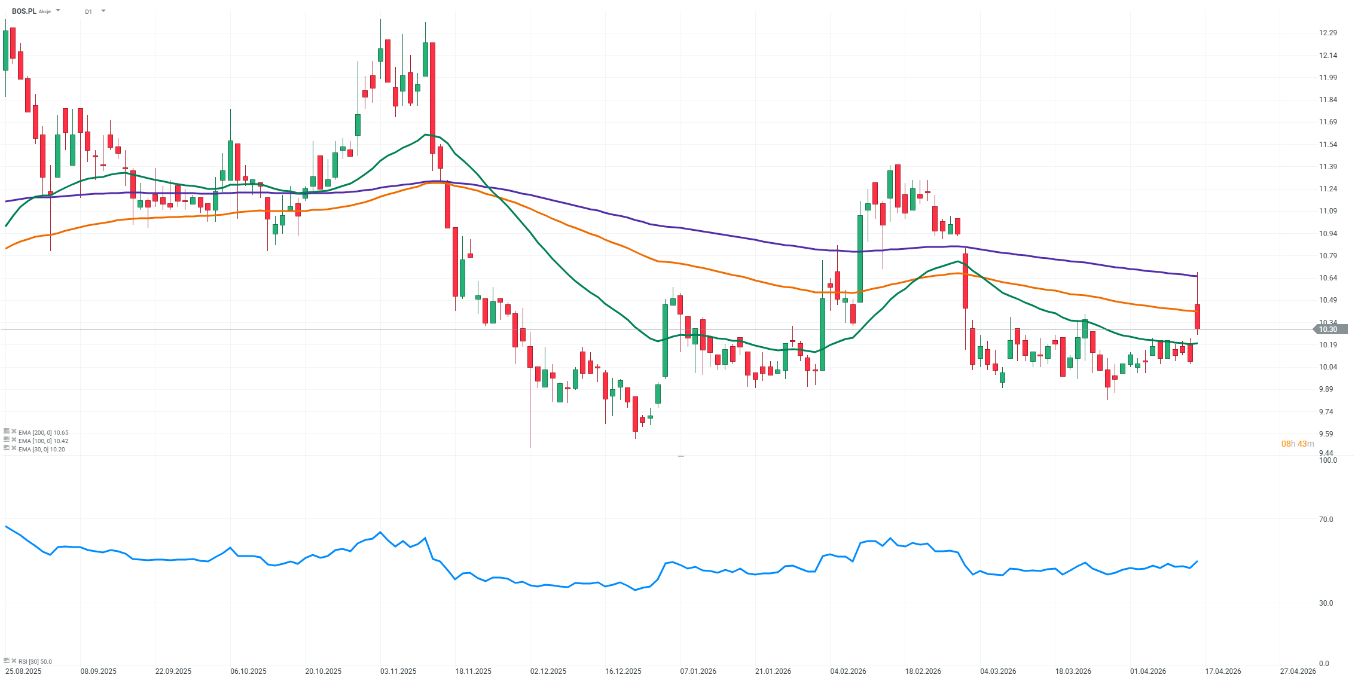Image resolution: width=1355 pixels, height=681 pixels.
Task: Remove the EMA 30 indicator
Action: [x=14, y=448]
